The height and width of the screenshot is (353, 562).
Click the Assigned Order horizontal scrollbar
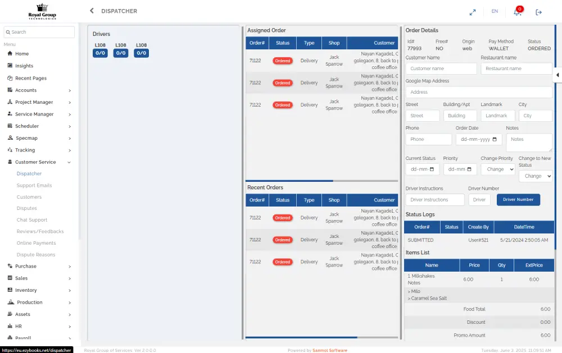coord(289,181)
